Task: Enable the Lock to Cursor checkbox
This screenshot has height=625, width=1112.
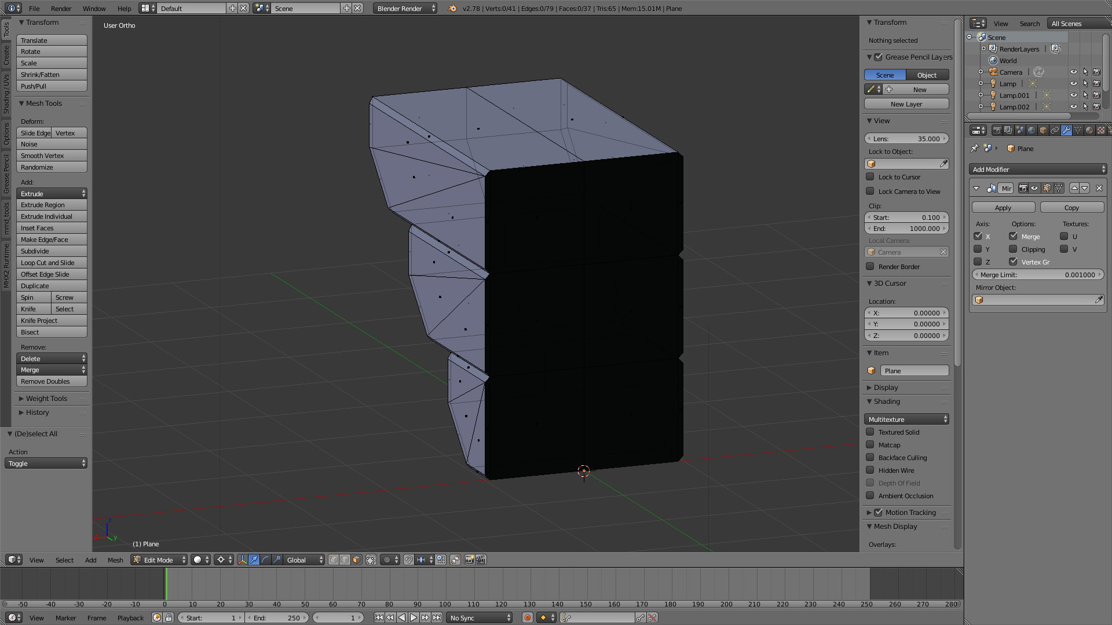Action: coord(870,177)
